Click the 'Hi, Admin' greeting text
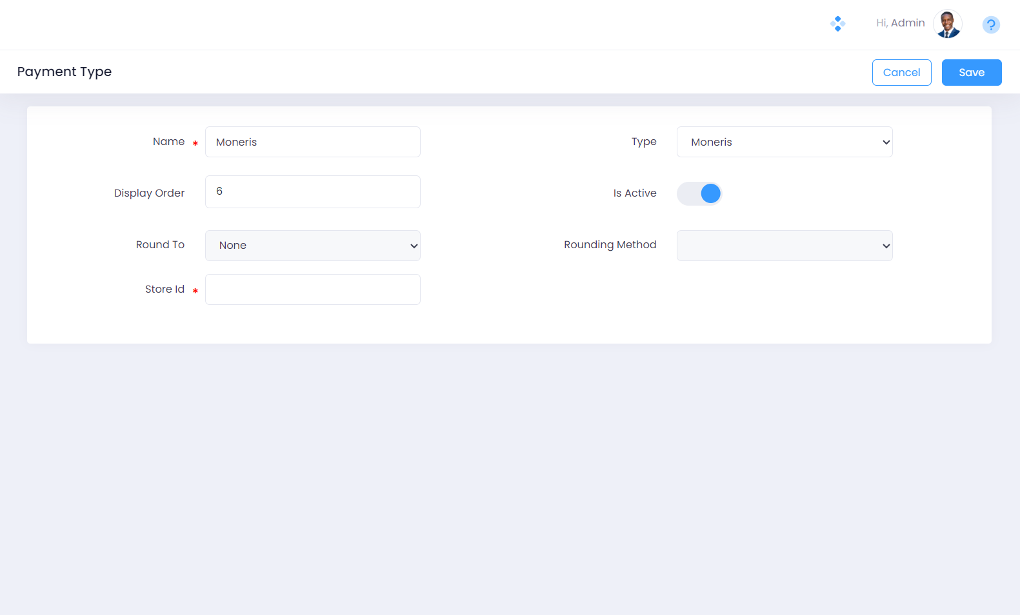1020x615 pixels. point(900,23)
